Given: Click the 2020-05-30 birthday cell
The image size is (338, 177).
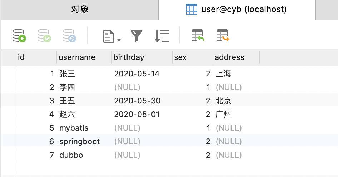Looking at the screenshot, I should [x=137, y=101].
